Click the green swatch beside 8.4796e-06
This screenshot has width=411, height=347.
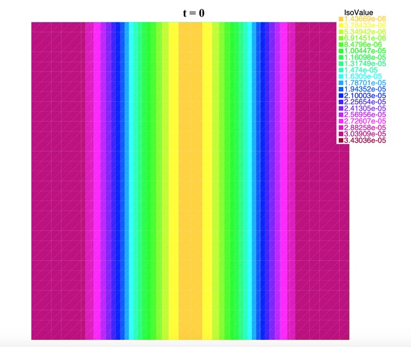[341, 45]
